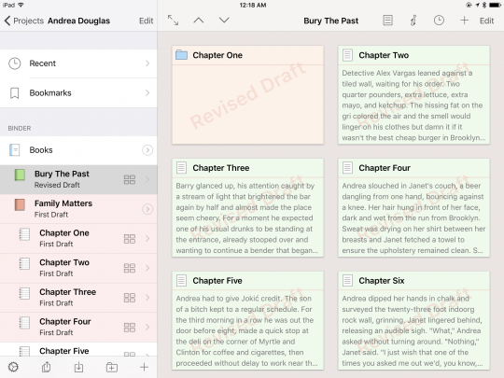Tap the import icon in bottom bar
The height and width of the screenshot is (378, 504).
pyautogui.click(x=78, y=367)
